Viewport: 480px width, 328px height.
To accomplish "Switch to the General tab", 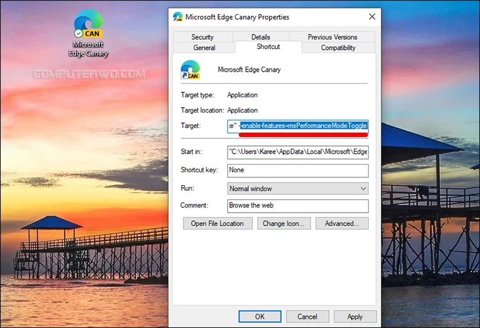I will coord(204,47).
